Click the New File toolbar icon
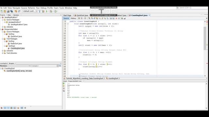 [x=2, y=11]
